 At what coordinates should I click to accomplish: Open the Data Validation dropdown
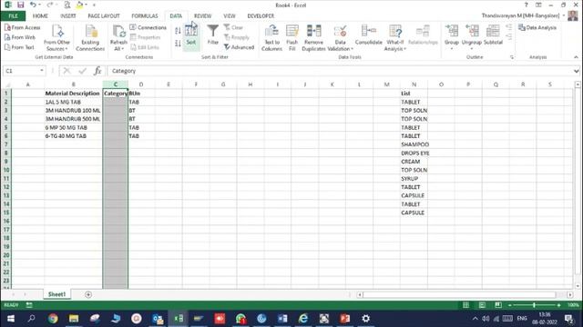[340, 37]
